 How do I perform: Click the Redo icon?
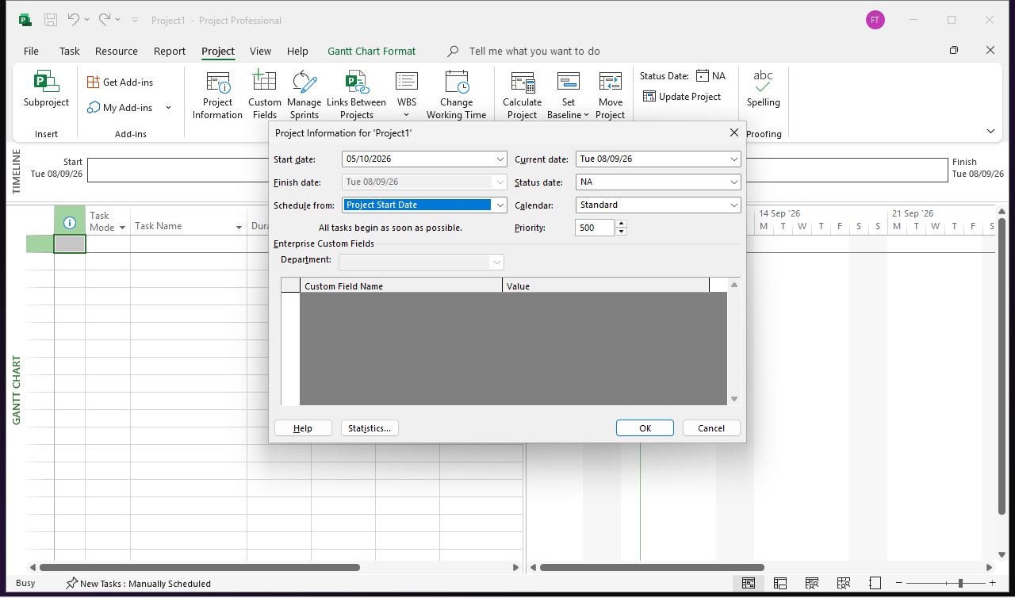[x=105, y=20]
